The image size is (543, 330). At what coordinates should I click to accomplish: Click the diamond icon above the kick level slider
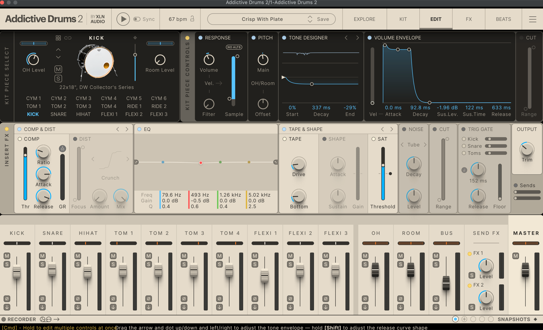point(135,38)
